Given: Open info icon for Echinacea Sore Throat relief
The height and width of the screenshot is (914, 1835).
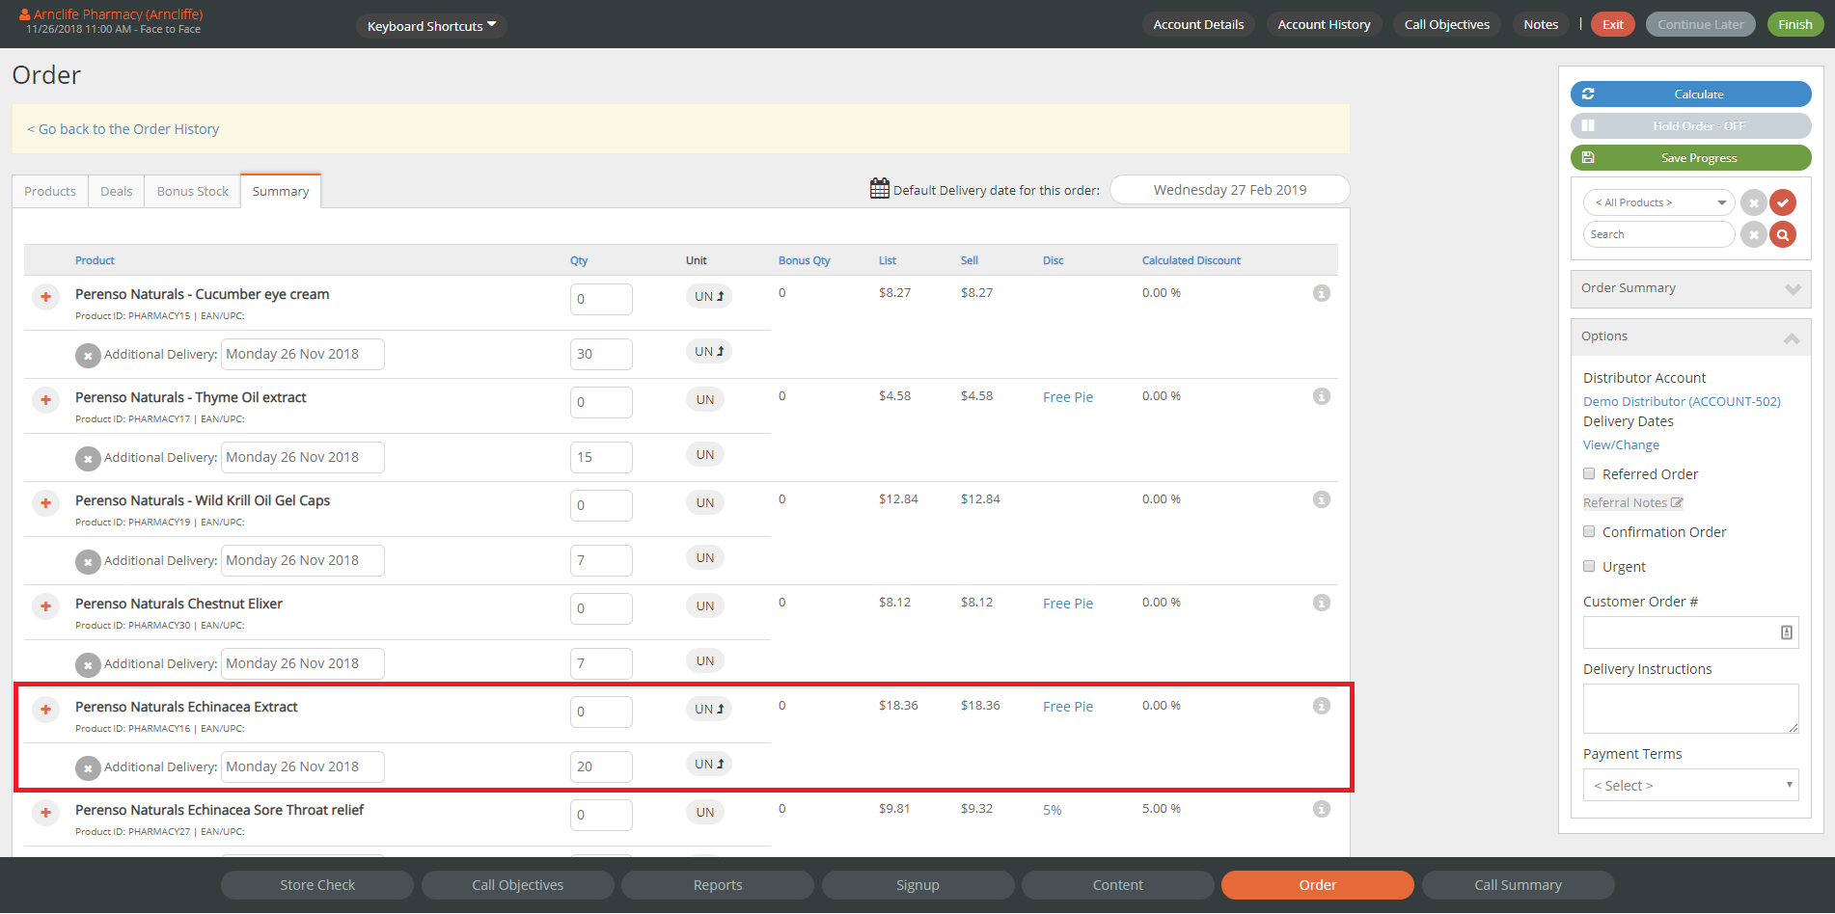Looking at the screenshot, I should click(x=1322, y=809).
